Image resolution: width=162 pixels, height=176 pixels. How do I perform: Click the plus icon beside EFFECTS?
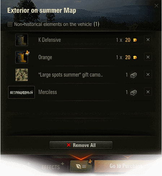62,164
